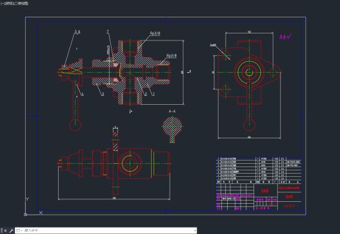340x234 pixels.
Task: Open command line customize wrench menu
Action: [11, 231]
